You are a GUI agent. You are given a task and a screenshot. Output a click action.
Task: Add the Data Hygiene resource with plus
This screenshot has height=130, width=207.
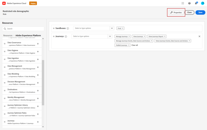(x=38, y=51)
